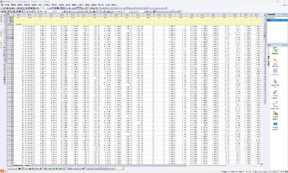Click the worksheet select-all corner cell
The image size is (288, 173).
pos(10,15)
